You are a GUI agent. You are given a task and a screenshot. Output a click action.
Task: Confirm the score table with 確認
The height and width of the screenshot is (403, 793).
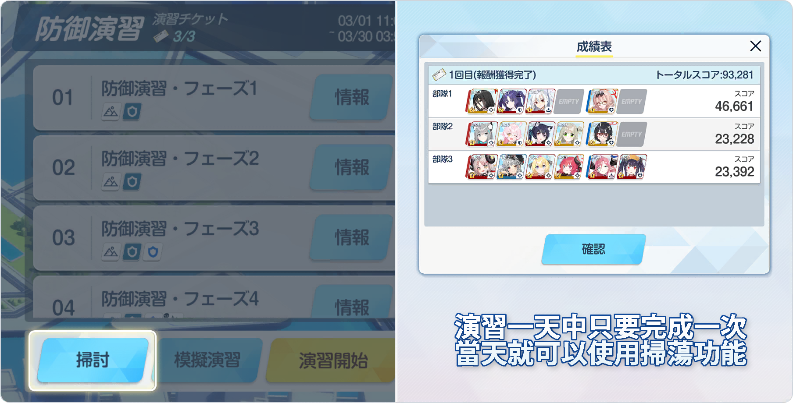593,249
